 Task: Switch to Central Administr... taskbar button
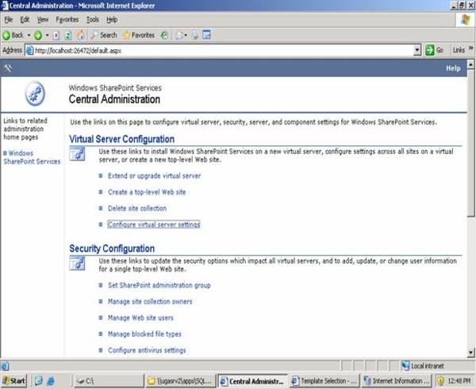pyautogui.click(x=252, y=381)
